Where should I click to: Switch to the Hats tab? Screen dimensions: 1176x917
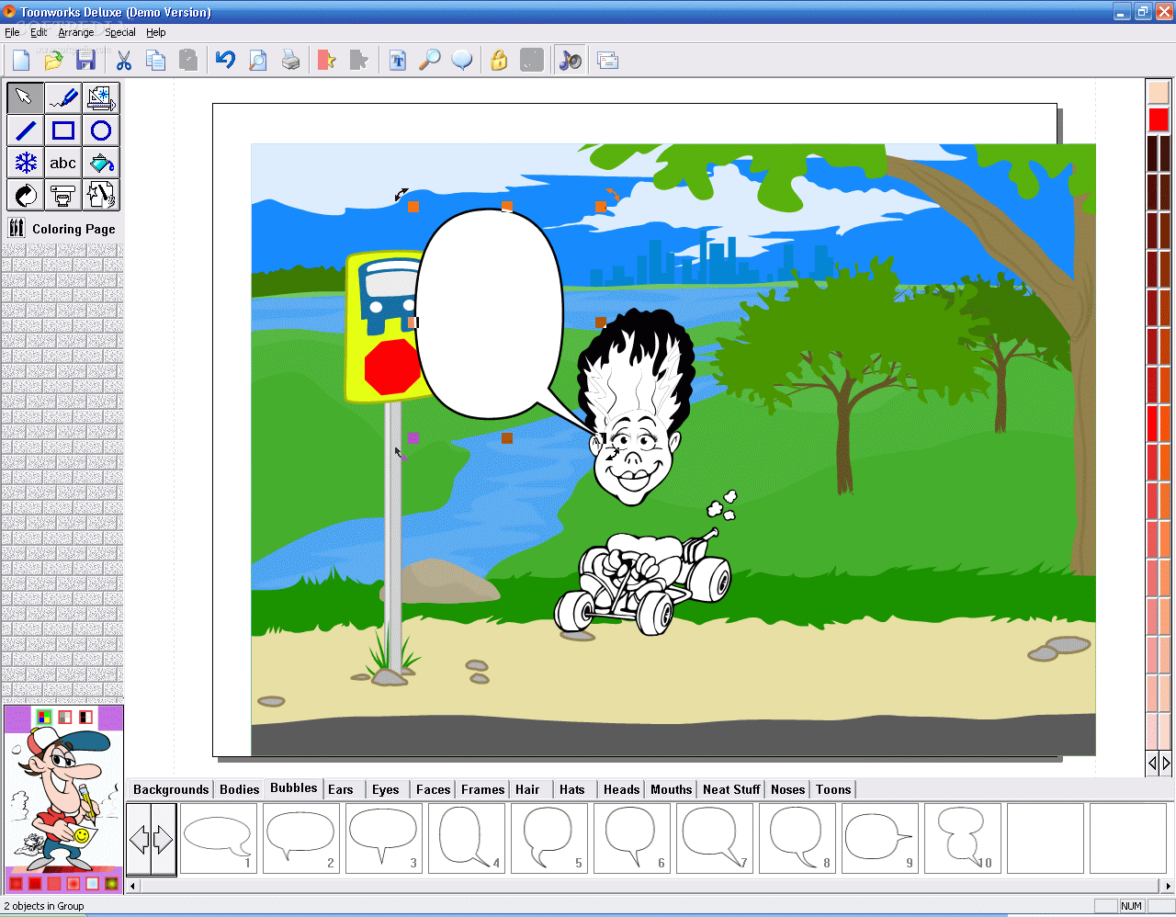tap(572, 789)
